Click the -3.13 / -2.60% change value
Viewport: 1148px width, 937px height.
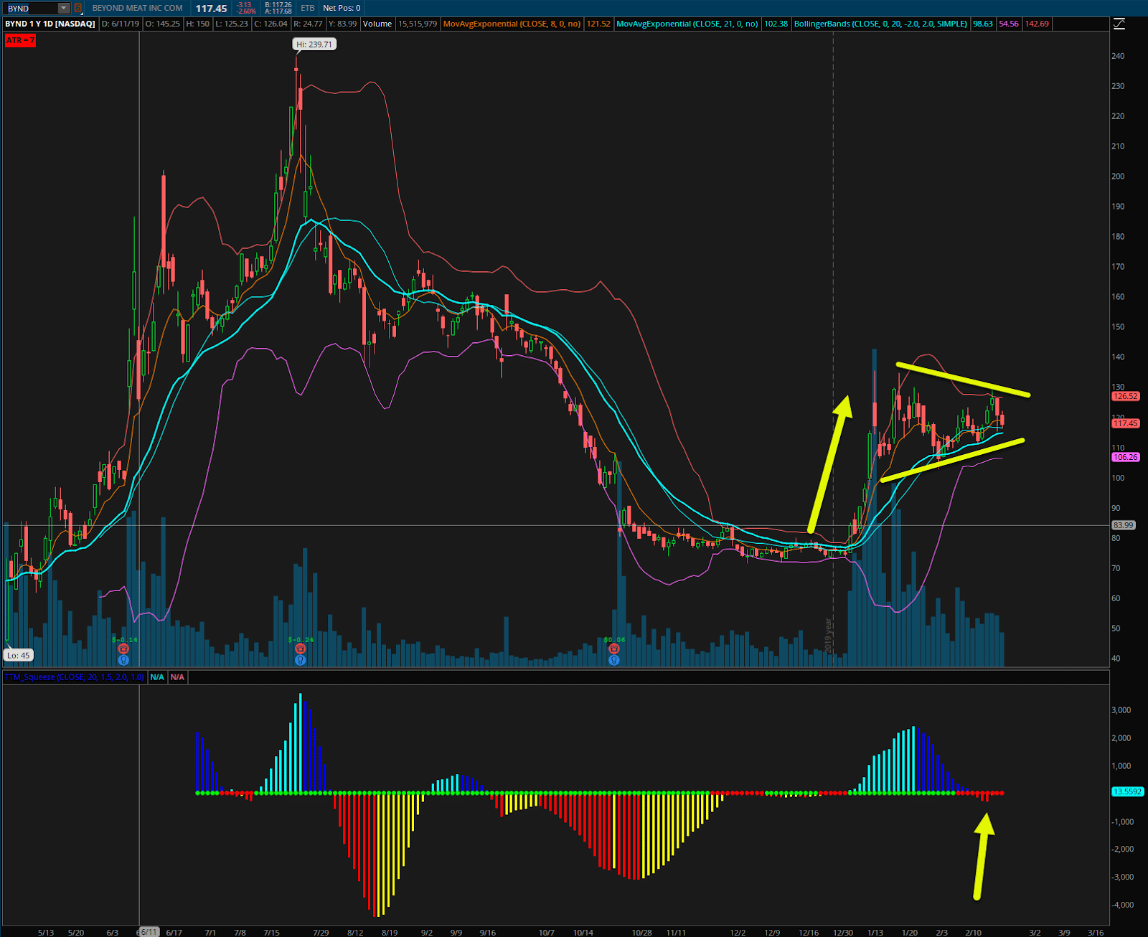[x=246, y=9]
